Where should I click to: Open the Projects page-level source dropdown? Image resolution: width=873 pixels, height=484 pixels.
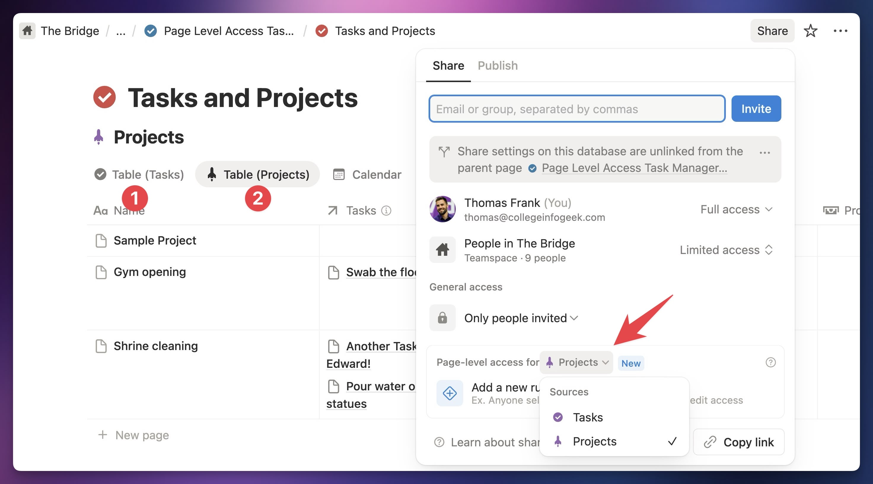(x=577, y=362)
